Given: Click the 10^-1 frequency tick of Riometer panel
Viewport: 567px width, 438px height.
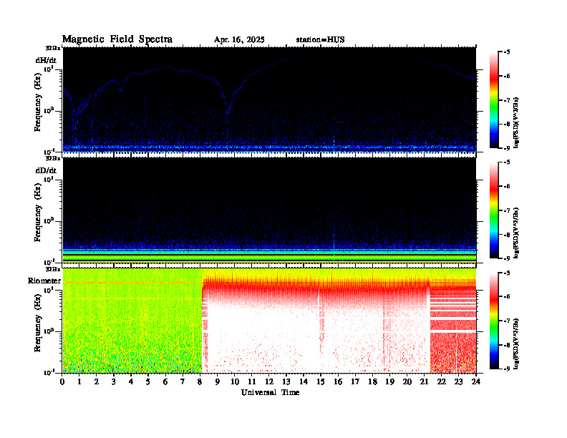Looking at the screenshot, I should point(49,372).
